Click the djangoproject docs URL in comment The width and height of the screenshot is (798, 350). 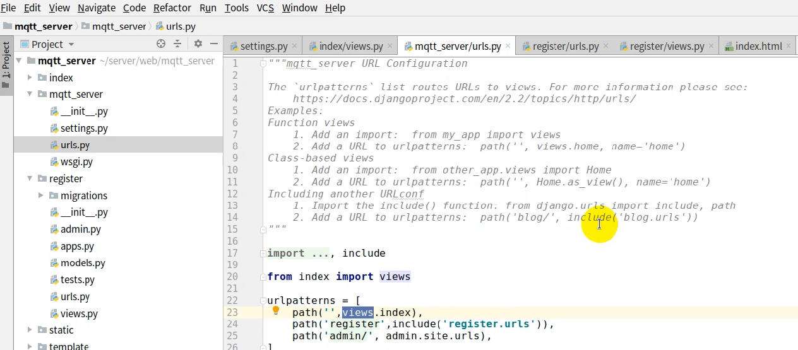click(x=464, y=99)
